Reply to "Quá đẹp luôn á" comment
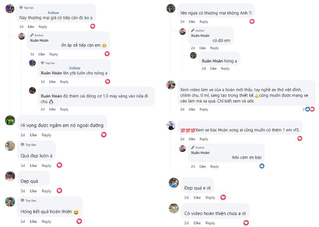 pyautogui.click(x=46, y=166)
